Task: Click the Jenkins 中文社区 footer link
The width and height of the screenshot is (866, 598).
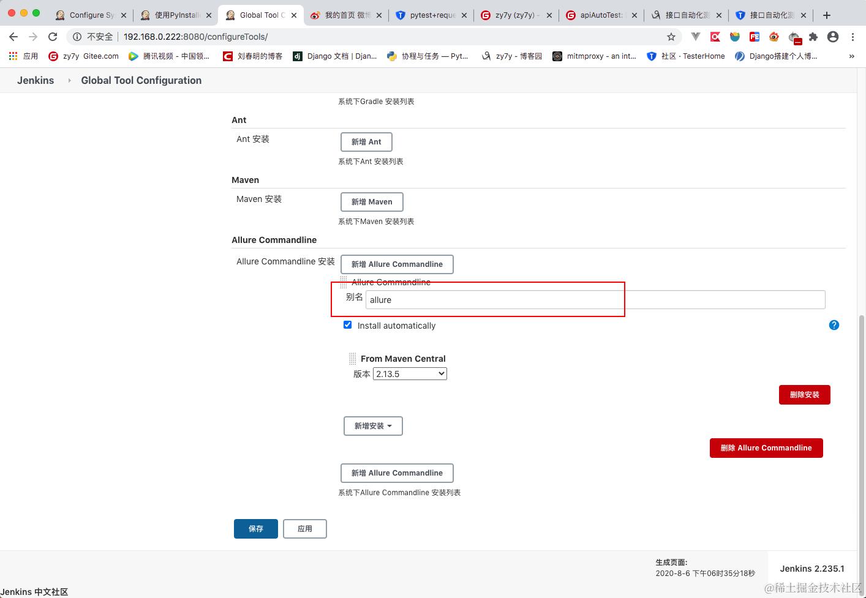Action: 34,592
